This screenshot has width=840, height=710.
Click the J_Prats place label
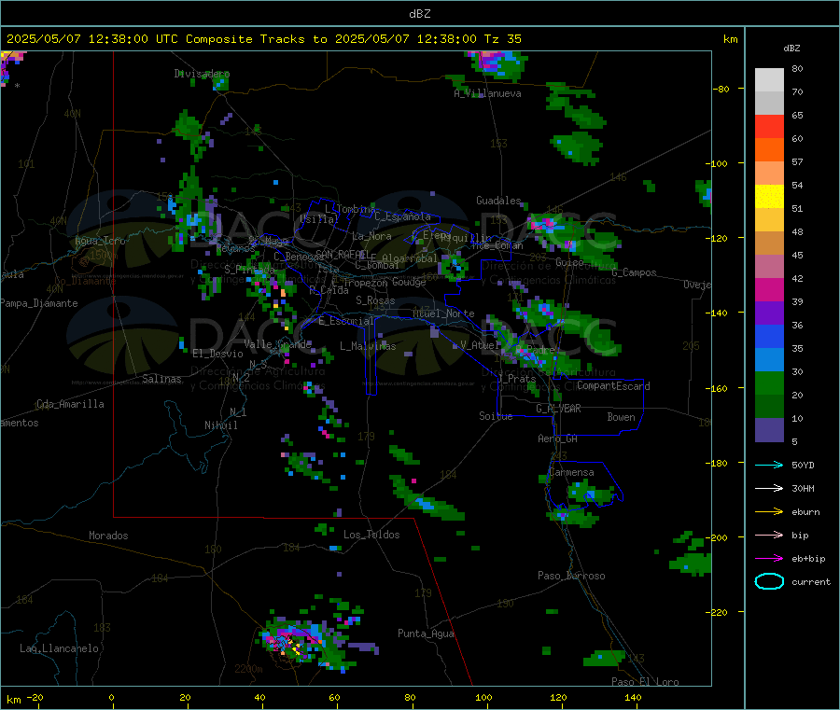pyautogui.click(x=517, y=379)
